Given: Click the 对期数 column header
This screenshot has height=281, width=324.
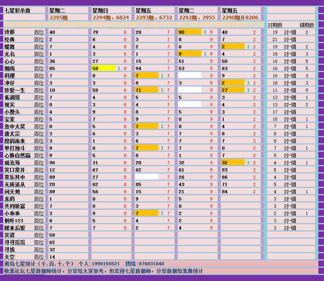Looking at the screenshot, I should point(275,25).
